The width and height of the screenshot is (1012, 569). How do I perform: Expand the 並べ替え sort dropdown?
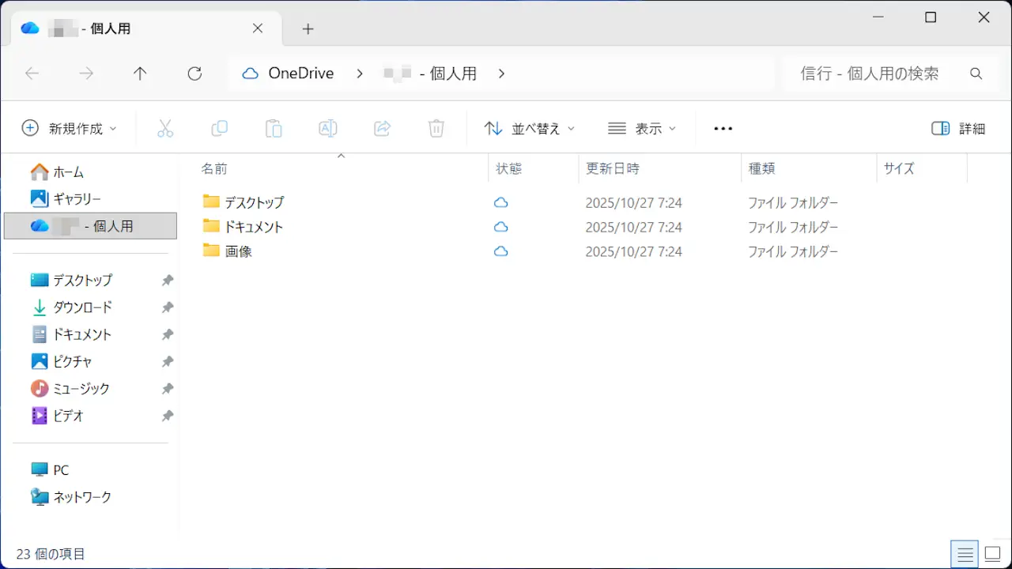point(529,128)
